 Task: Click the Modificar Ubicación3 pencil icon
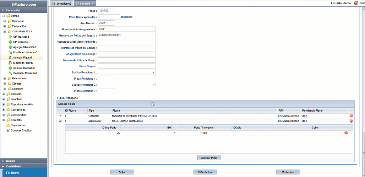point(10,52)
